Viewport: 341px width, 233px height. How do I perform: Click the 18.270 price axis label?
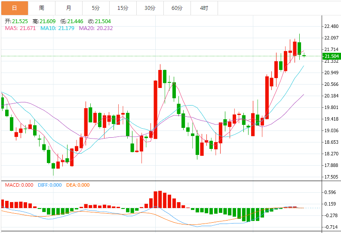click(x=332, y=154)
